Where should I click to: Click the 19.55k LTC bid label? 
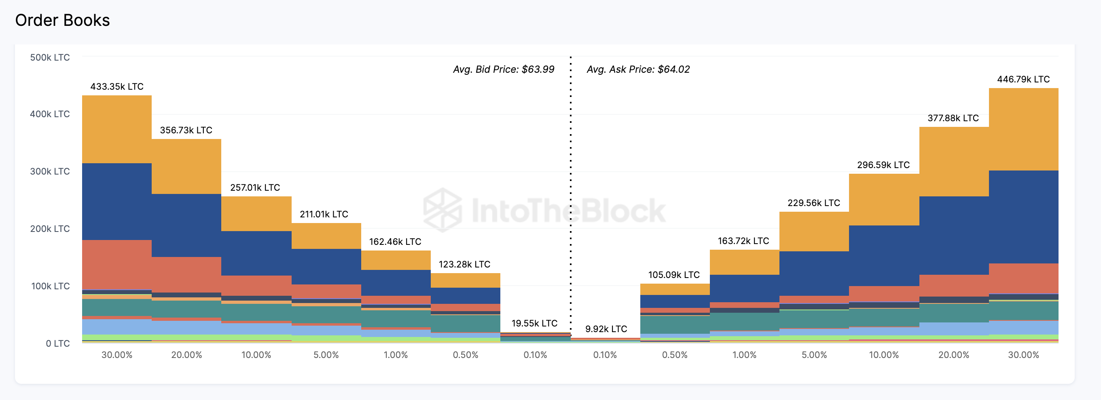pyautogui.click(x=534, y=323)
